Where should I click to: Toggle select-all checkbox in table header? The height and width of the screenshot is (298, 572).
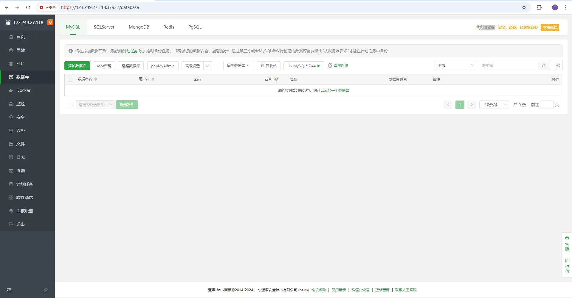[70, 79]
